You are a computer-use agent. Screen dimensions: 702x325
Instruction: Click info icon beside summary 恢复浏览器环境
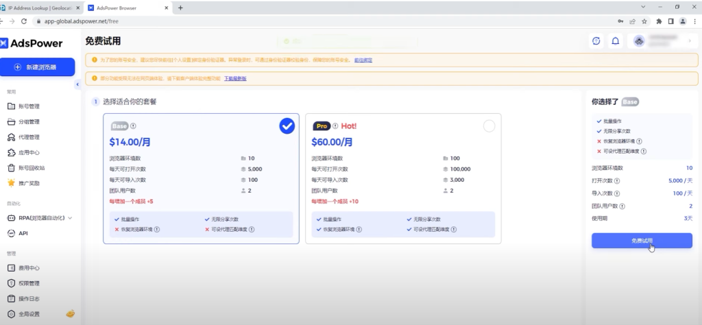point(639,141)
